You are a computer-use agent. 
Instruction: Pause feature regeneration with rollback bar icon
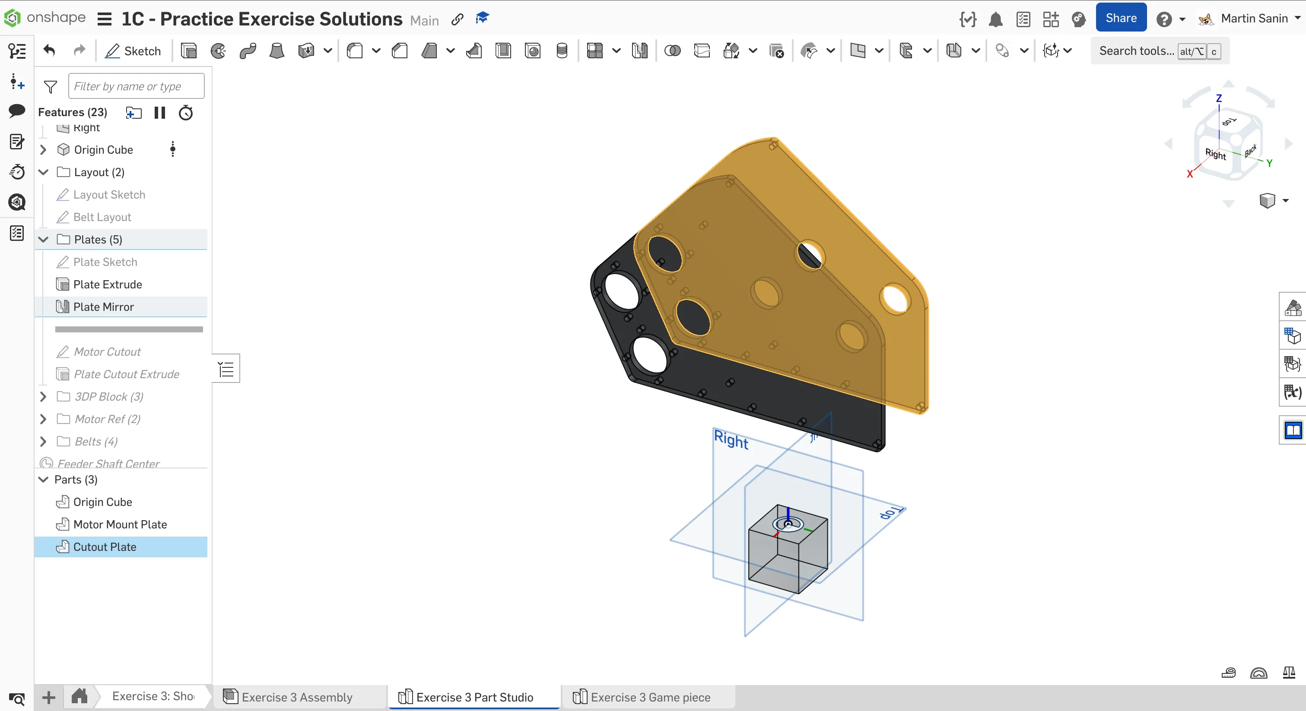click(160, 113)
